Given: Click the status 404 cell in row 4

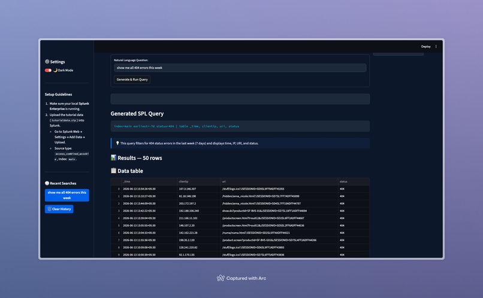Looking at the screenshot, I should (354, 218).
